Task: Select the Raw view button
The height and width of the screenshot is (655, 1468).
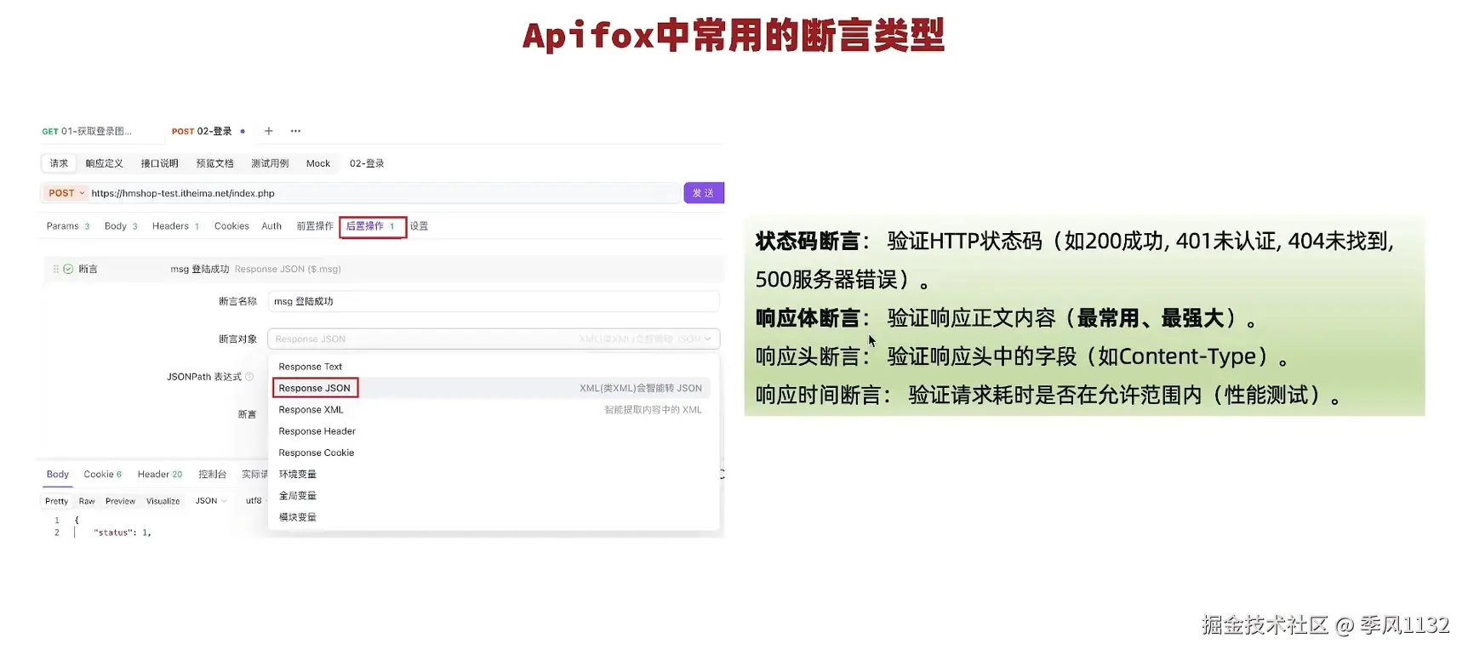Action: click(x=87, y=501)
